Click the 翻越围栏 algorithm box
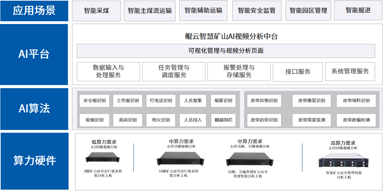The height and width of the screenshot is (191, 383). tap(223, 120)
